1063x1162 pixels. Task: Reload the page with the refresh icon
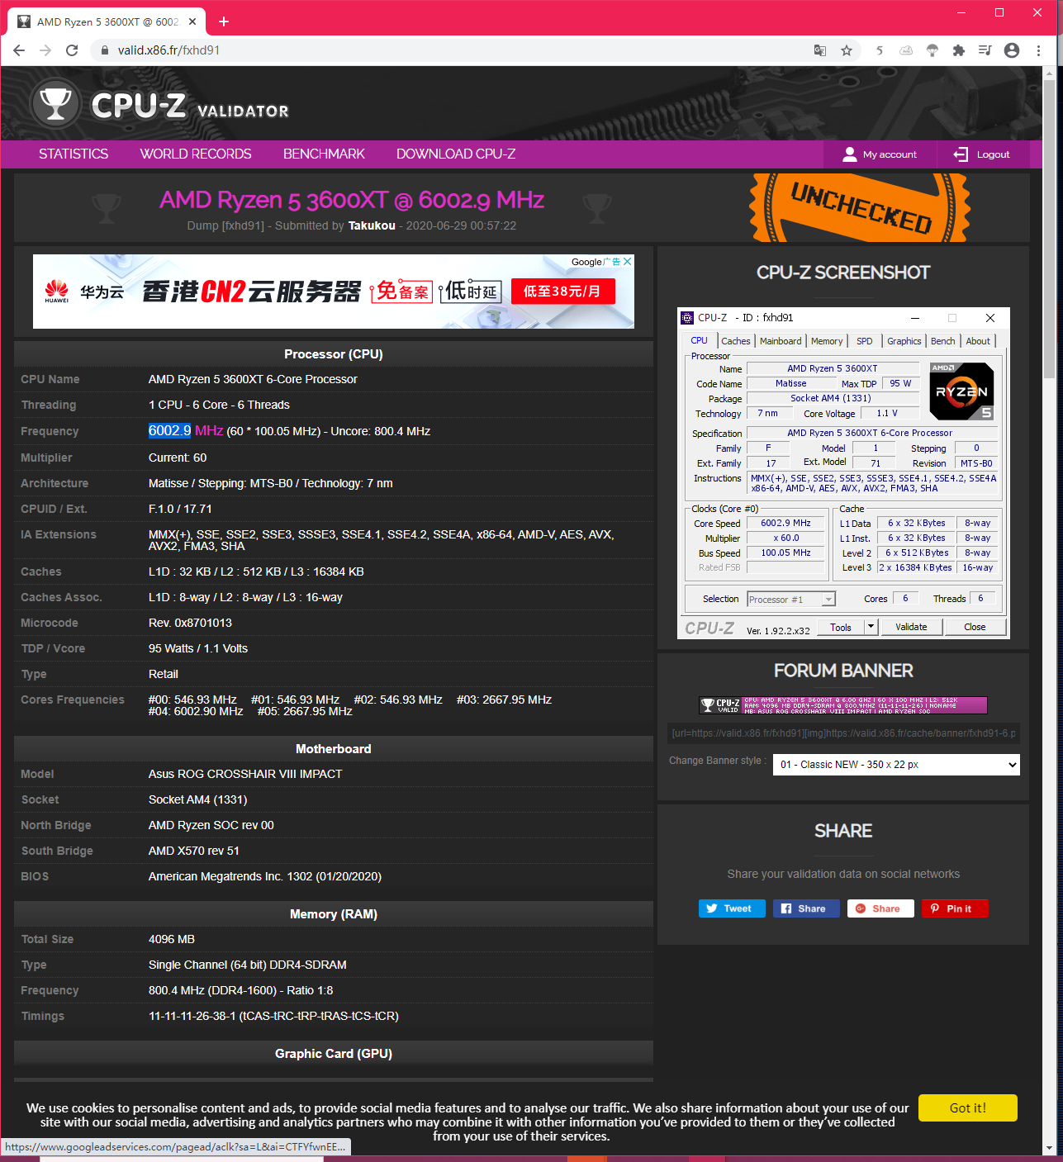pos(72,50)
